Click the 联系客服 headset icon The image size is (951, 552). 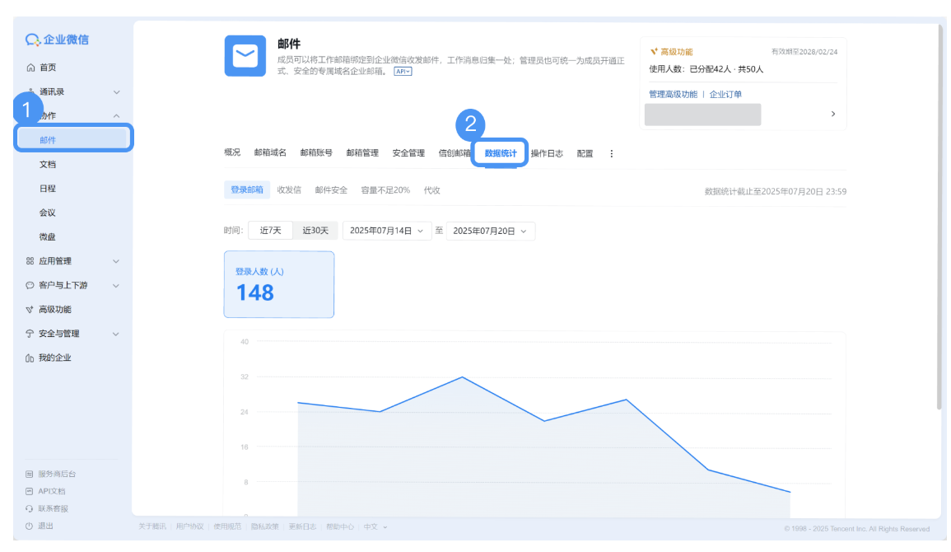point(29,508)
